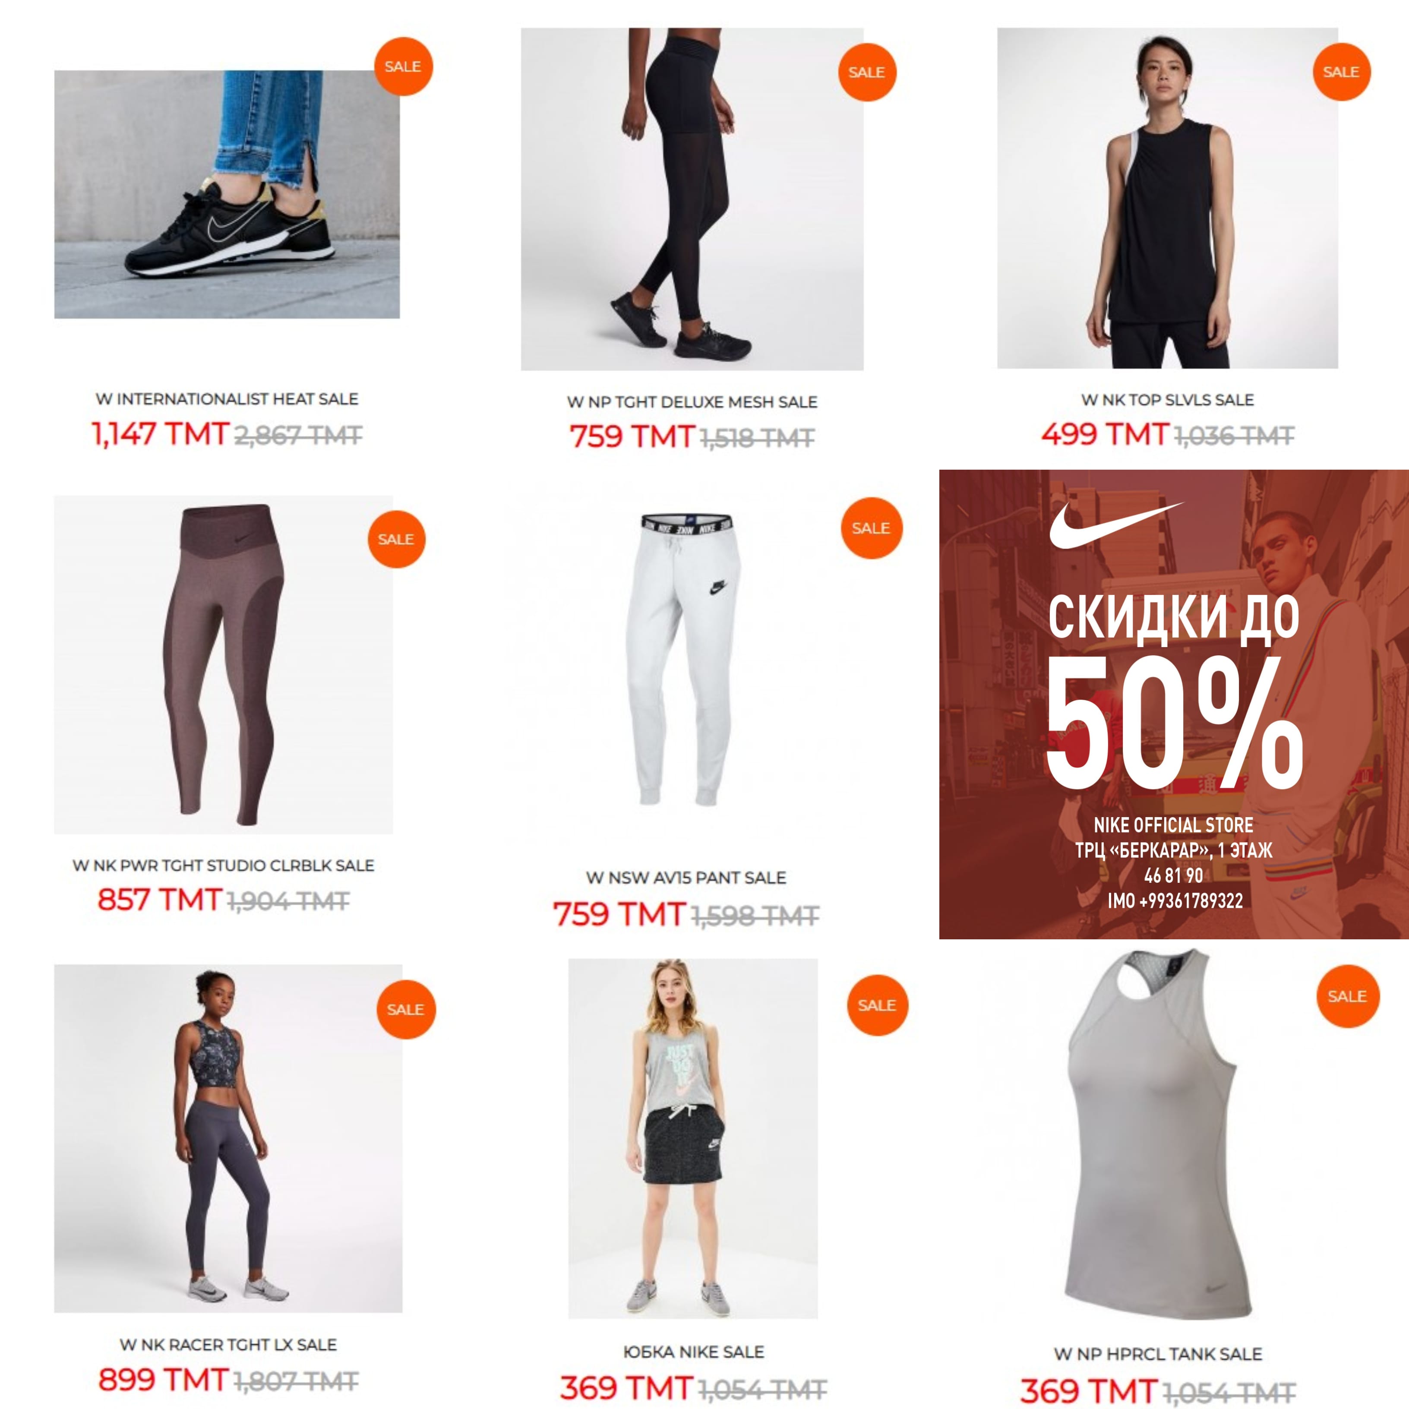Click SALE badge on Racer tights
1409x1409 pixels.
pyautogui.click(x=405, y=1009)
